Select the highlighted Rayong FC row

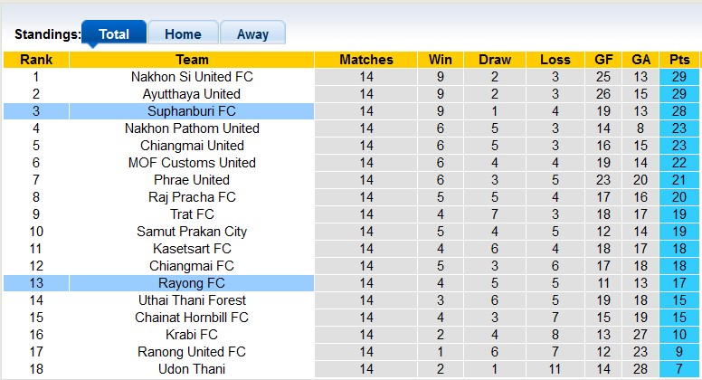(x=192, y=283)
